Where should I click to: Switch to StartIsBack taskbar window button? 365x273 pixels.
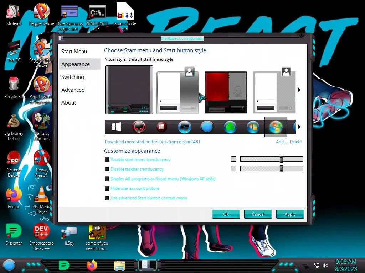click(x=147, y=265)
